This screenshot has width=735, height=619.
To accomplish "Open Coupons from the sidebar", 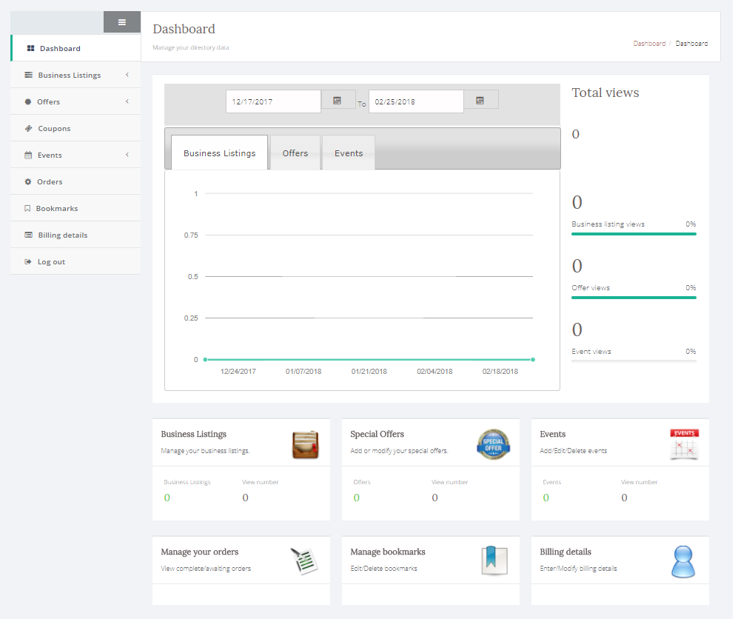I will [x=54, y=129].
